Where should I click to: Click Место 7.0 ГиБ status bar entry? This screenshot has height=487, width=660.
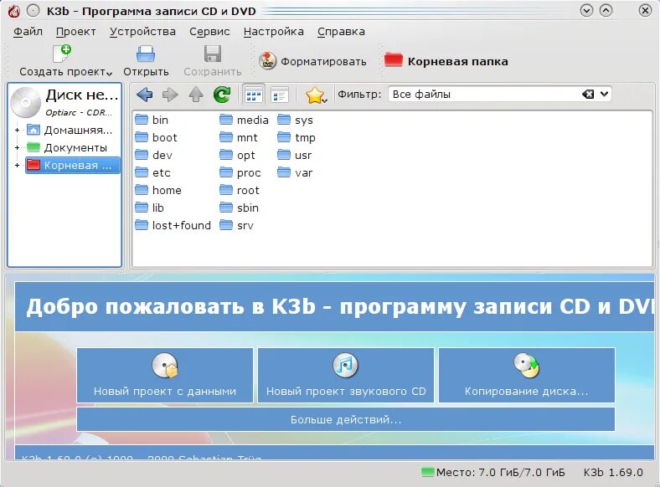pos(493,472)
